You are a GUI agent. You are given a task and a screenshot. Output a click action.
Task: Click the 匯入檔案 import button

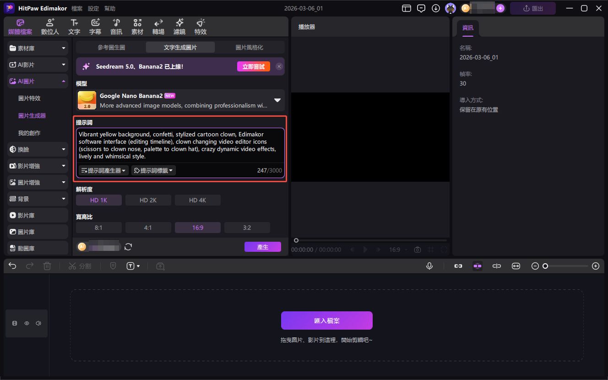(326, 320)
